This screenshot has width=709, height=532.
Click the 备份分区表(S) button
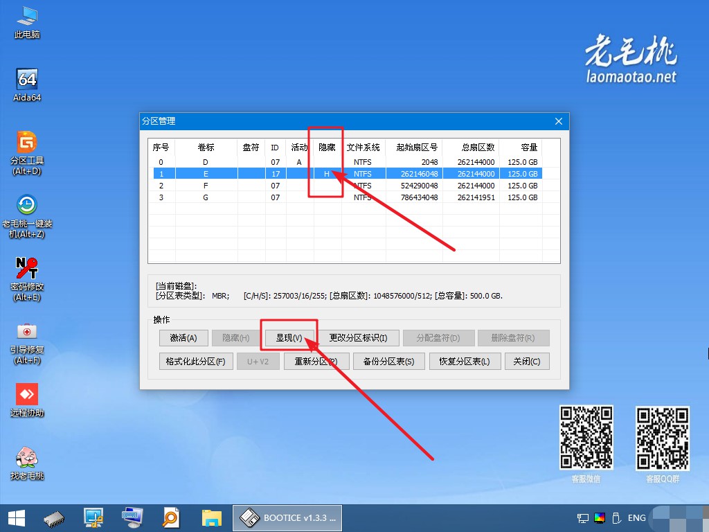click(x=389, y=362)
